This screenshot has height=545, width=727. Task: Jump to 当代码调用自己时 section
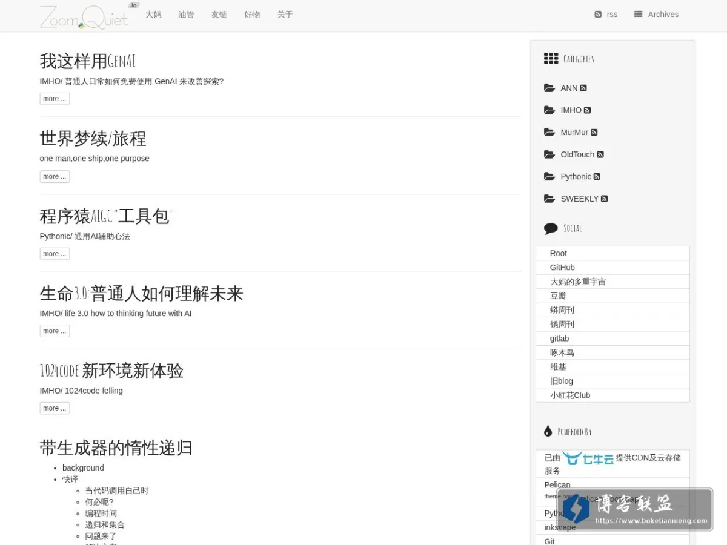pyautogui.click(x=116, y=490)
